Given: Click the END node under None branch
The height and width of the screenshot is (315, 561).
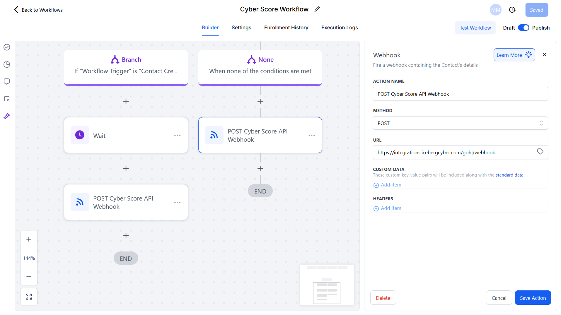Looking at the screenshot, I should (260, 191).
